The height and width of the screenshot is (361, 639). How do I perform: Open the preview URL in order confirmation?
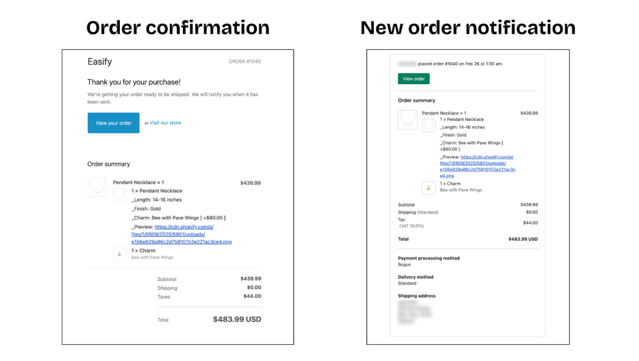point(181,234)
